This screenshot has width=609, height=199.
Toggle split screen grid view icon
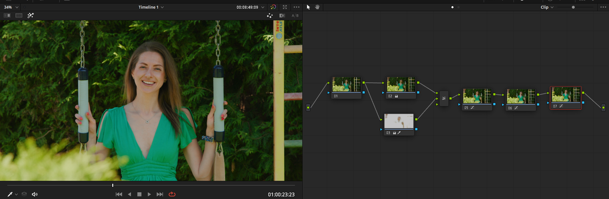(19, 16)
